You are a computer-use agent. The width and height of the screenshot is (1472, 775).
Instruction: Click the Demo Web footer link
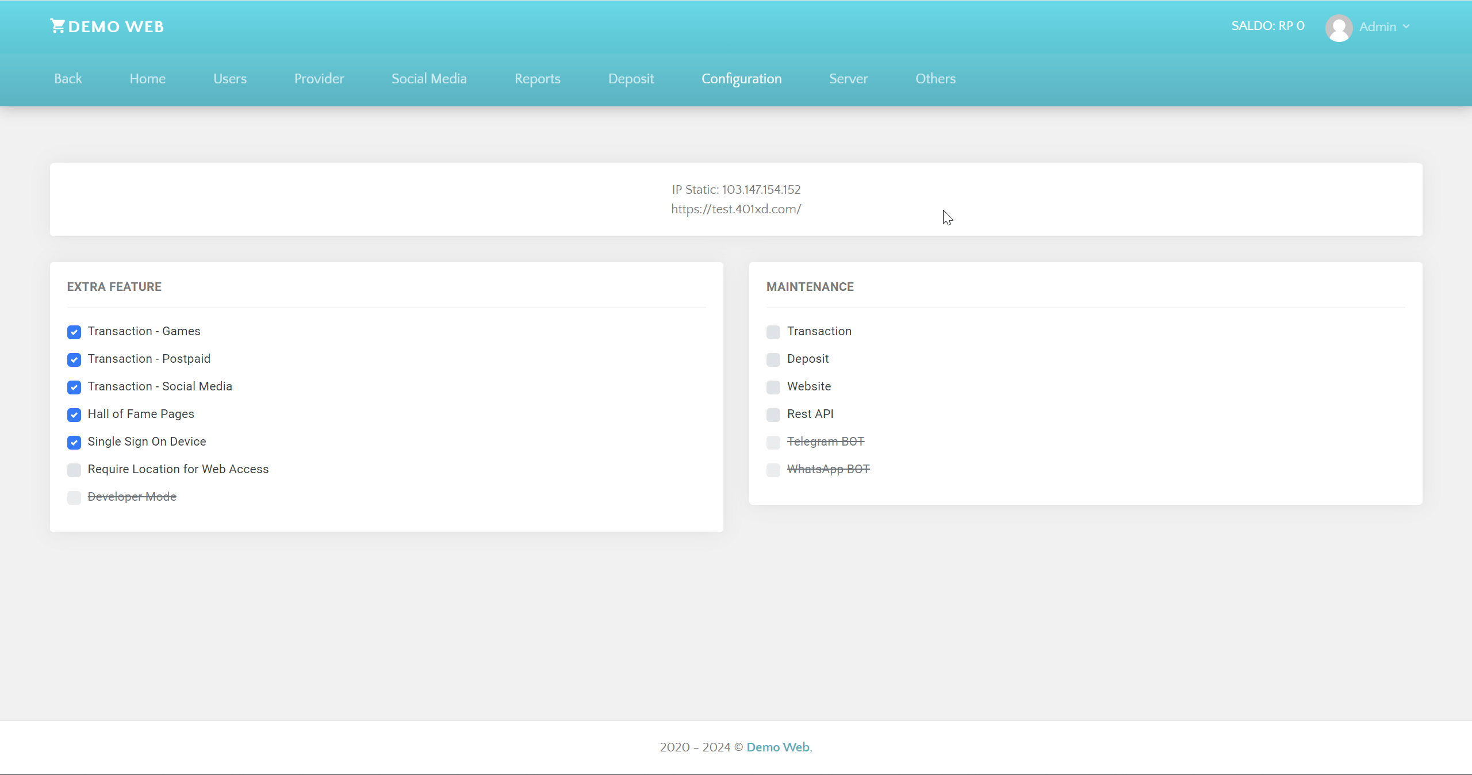[777, 747]
